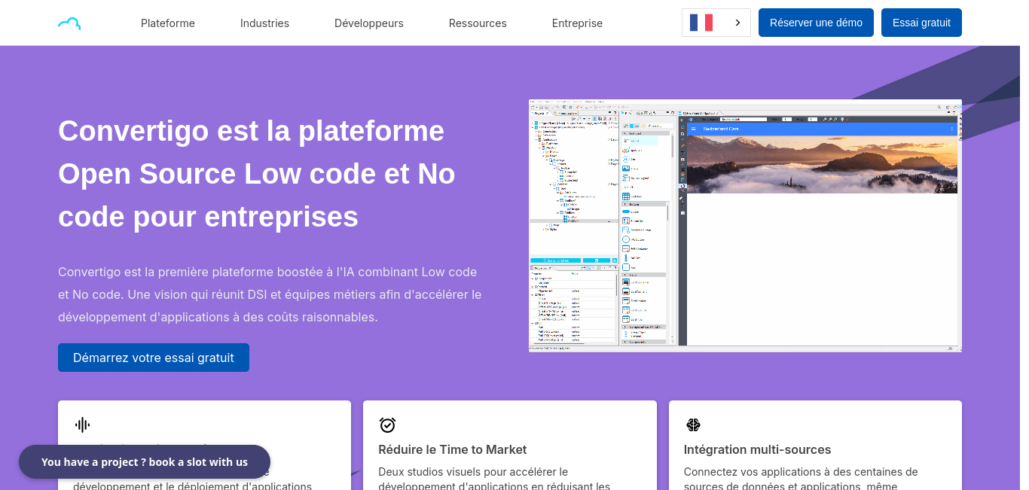Click the brain icon above Intégration multi-sources
The height and width of the screenshot is (490, 1029).
(x=693, y=425)
